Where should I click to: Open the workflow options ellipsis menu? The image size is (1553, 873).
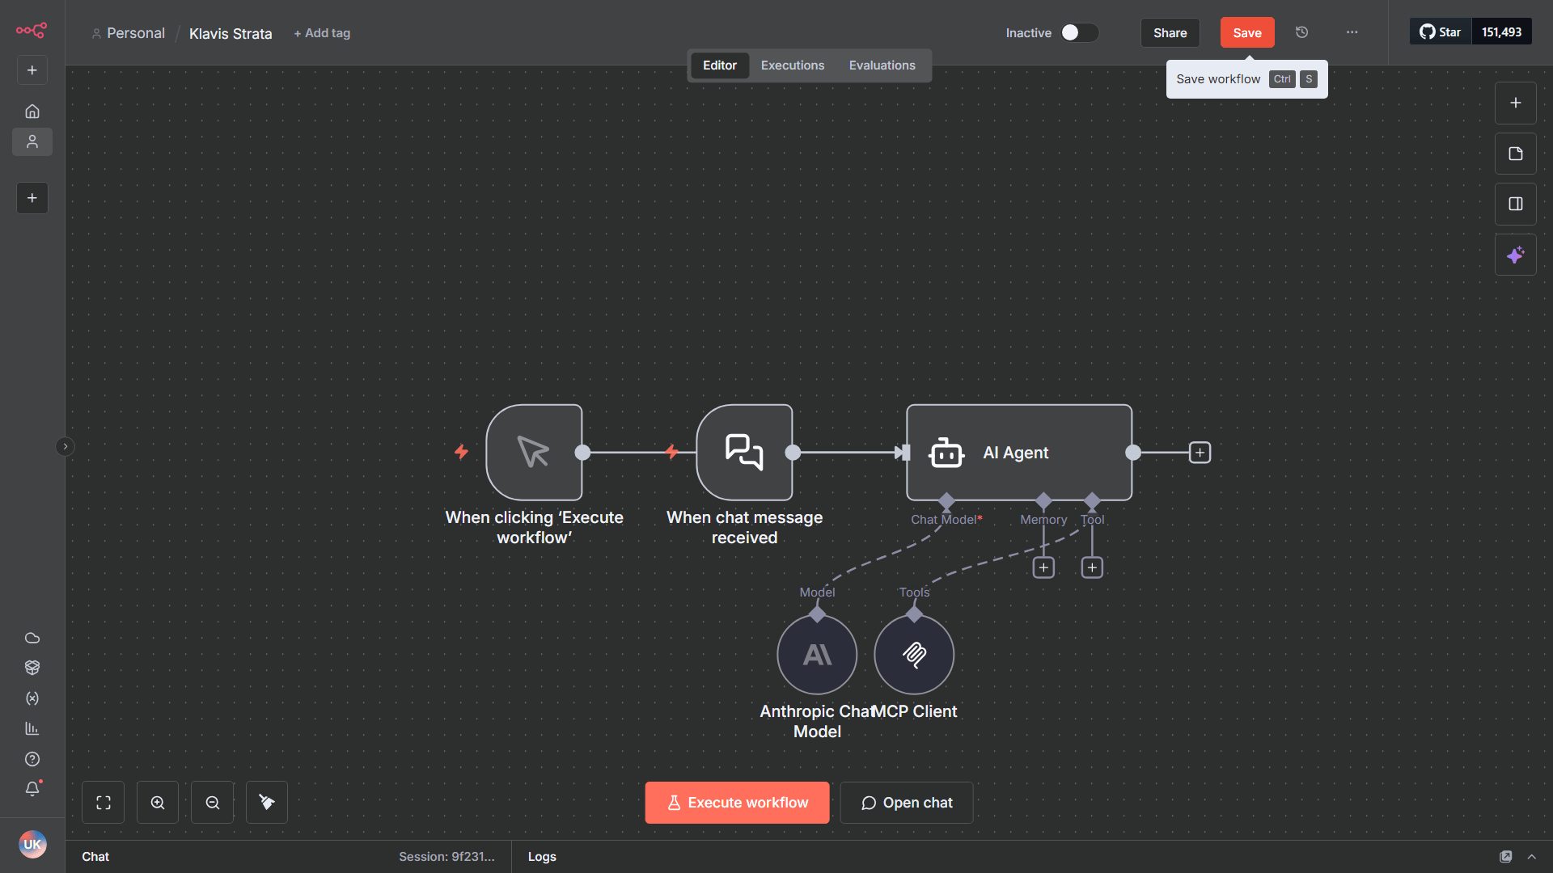[1352, 32]
